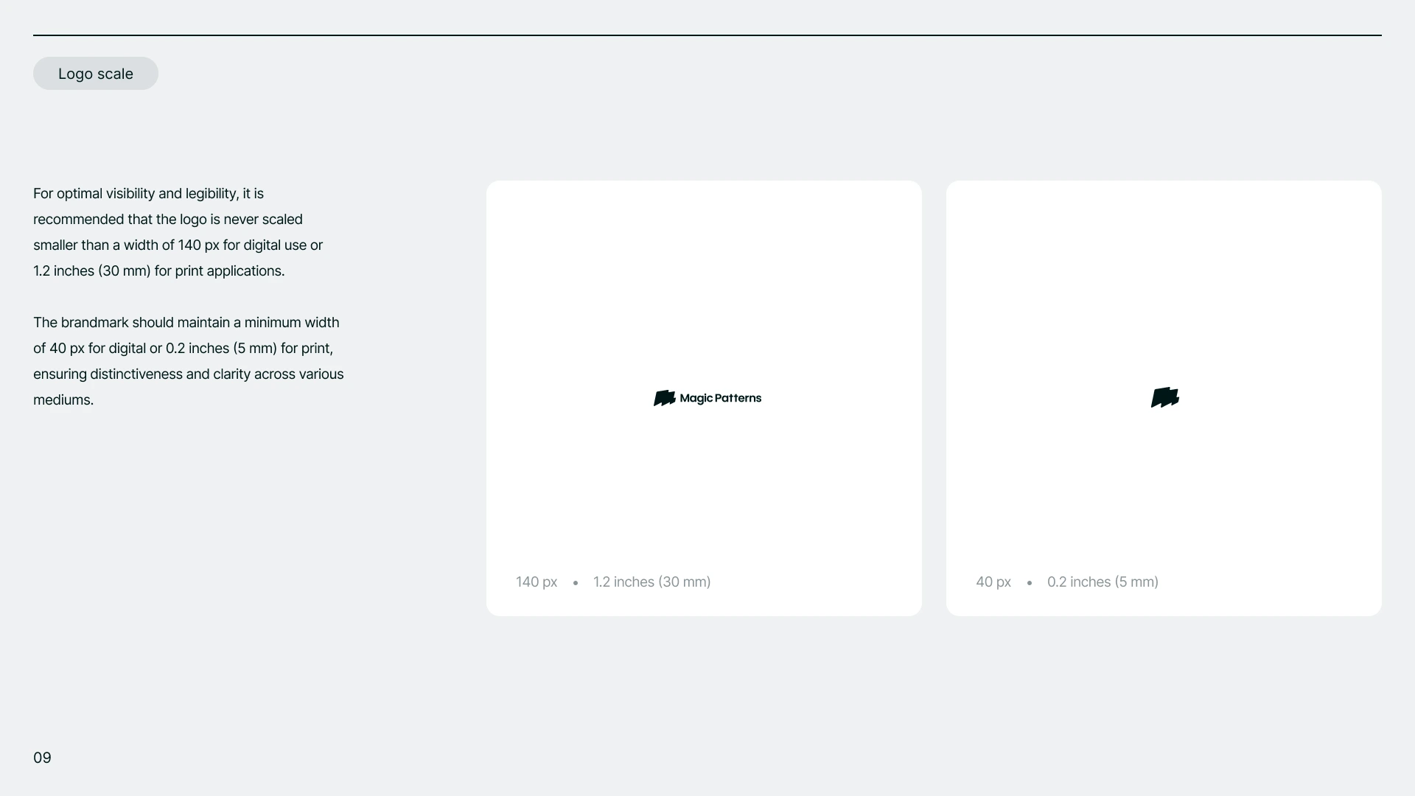Screen dimensions: 1415x796
Task: Click the standalone brandmark icon
Action: [1165, 397]
